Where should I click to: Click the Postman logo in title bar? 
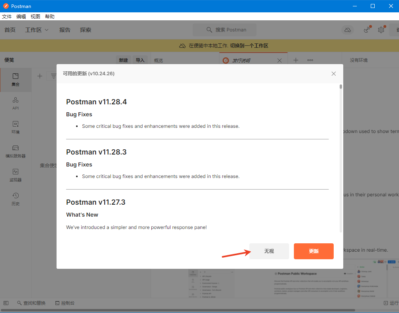6,6
